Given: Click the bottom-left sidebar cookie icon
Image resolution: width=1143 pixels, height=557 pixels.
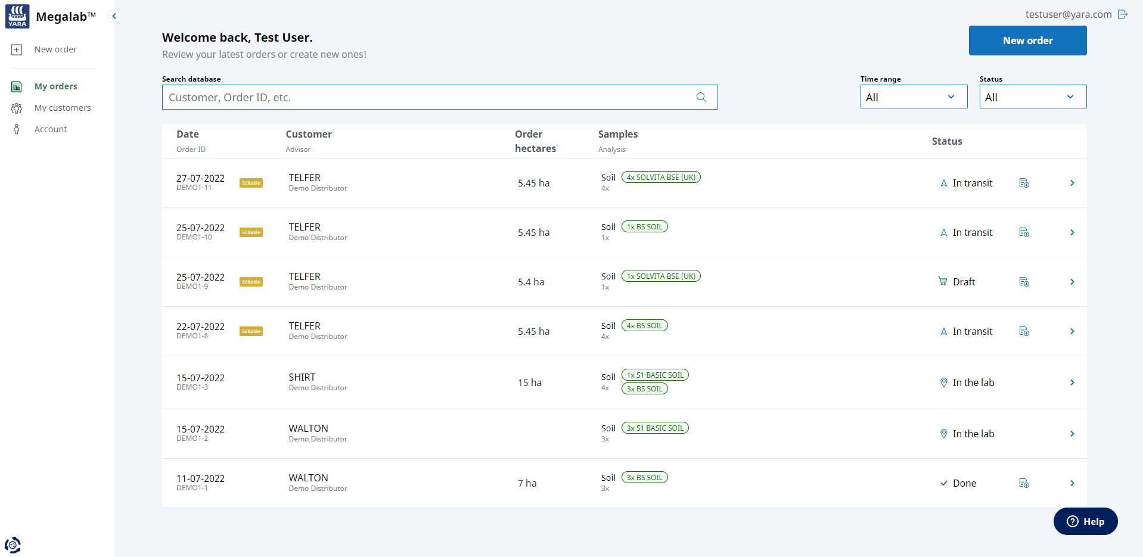Looking at the screenshot, I should click(13, 544).
